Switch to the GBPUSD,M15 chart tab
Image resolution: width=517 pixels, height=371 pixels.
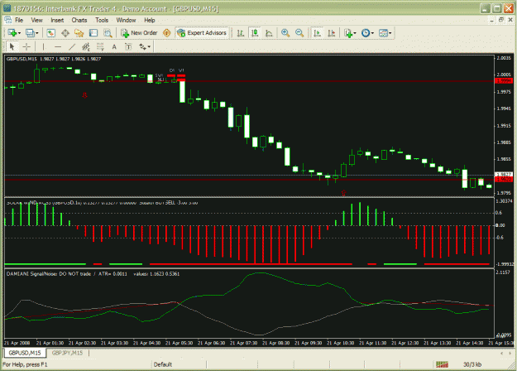[25, 353]
